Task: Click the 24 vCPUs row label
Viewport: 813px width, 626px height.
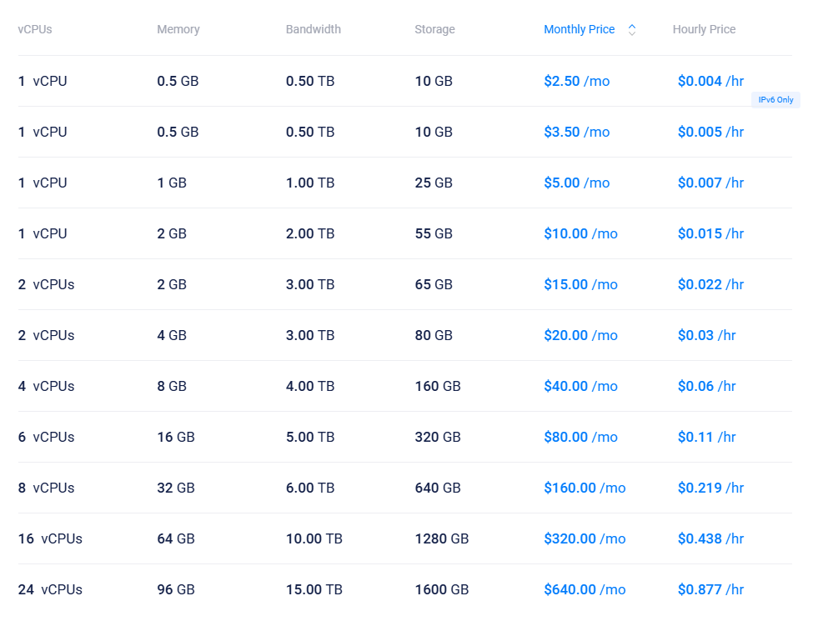Action: (x=50, y=590)
